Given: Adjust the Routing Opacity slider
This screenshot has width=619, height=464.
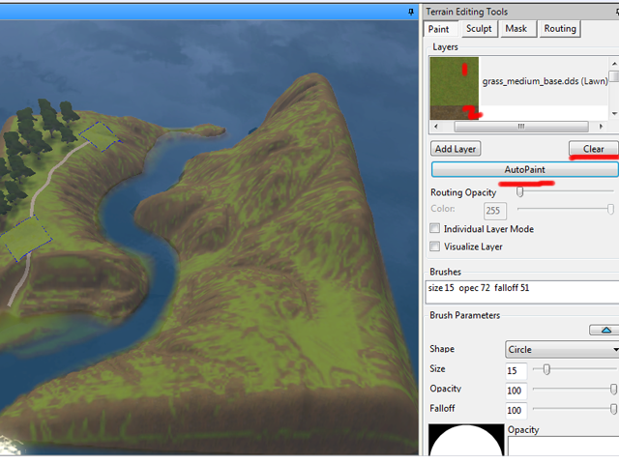Looking at the screenshot, I should click(x=520, y=191).
